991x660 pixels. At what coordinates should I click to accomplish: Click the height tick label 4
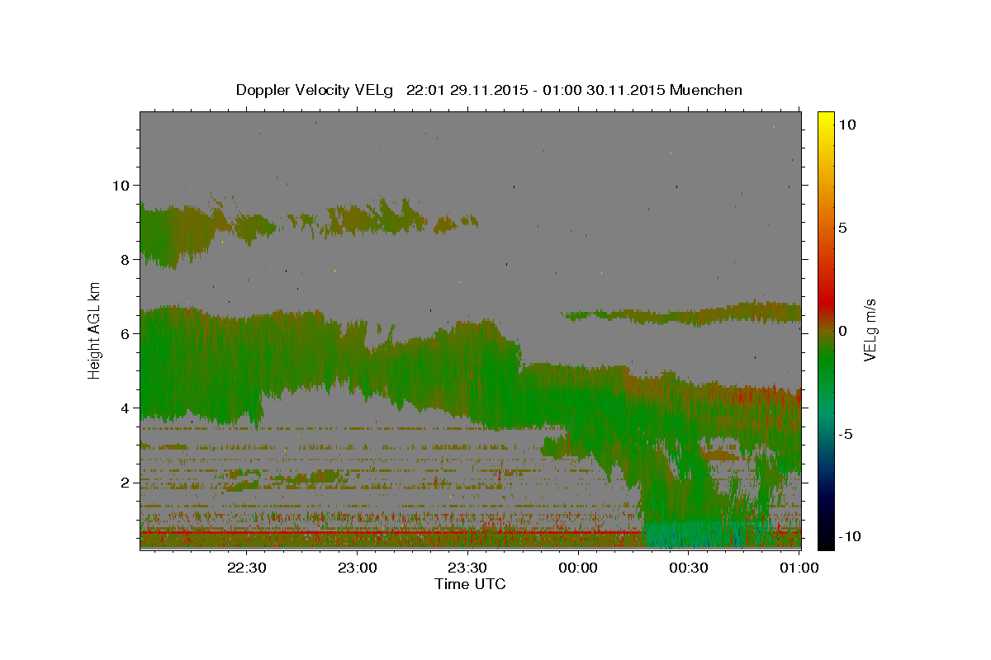point(126,408)
